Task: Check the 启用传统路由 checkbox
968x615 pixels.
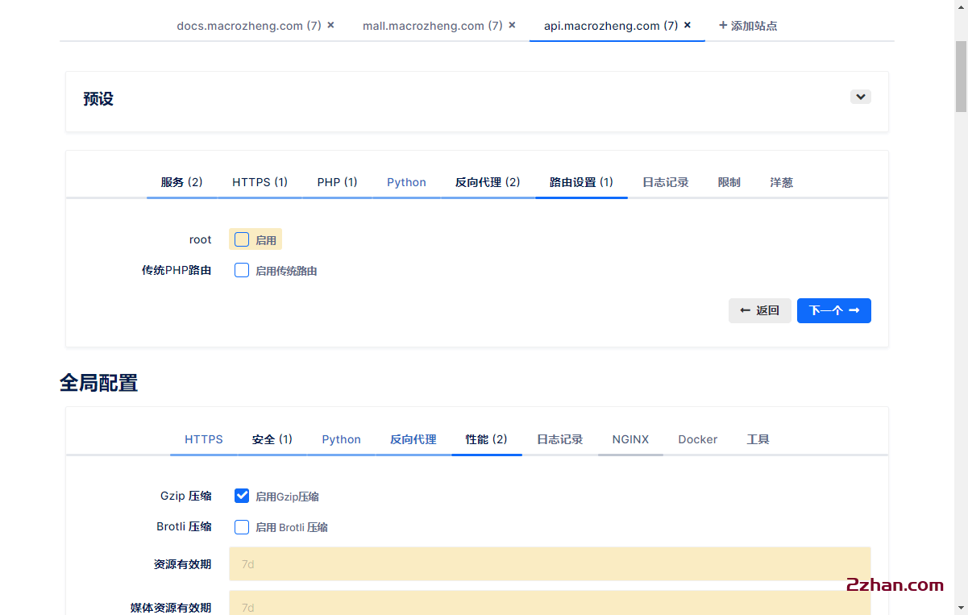Action: (x=241, y=270)
